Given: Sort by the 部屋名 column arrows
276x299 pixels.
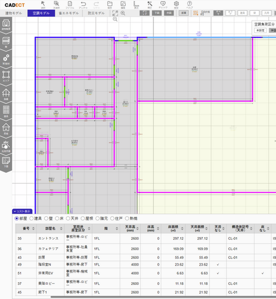Looking at the screenshot, I should point(61,229).
